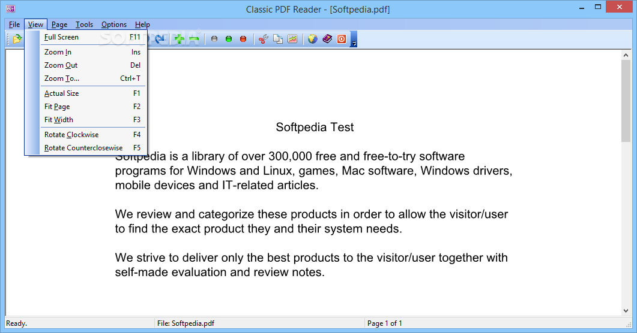Viewport: 637px width, 333px height.
Task: Open the Tools menu
Action: 84,25
